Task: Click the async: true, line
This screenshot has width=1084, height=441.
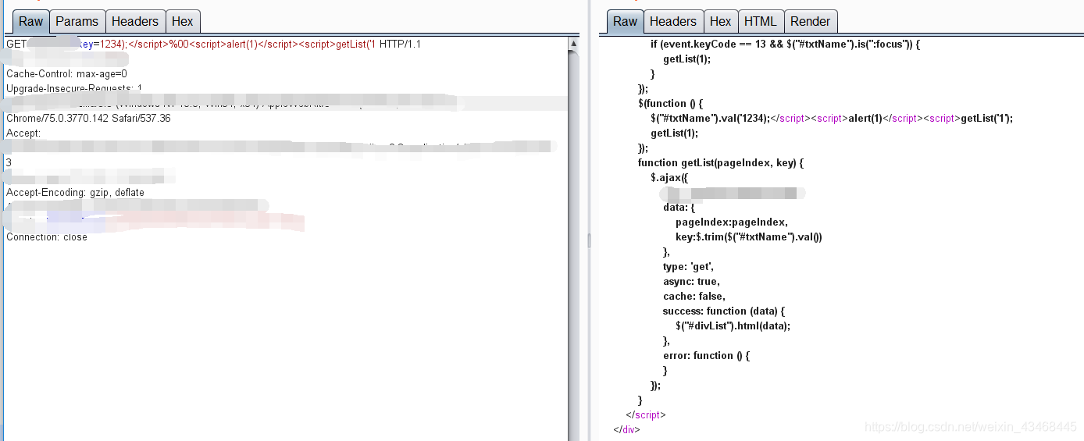Action: click(x=691, y=282)
